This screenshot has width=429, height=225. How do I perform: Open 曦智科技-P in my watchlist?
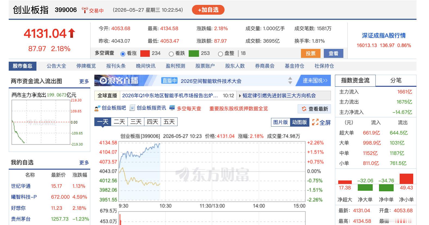tap(24, 197)
